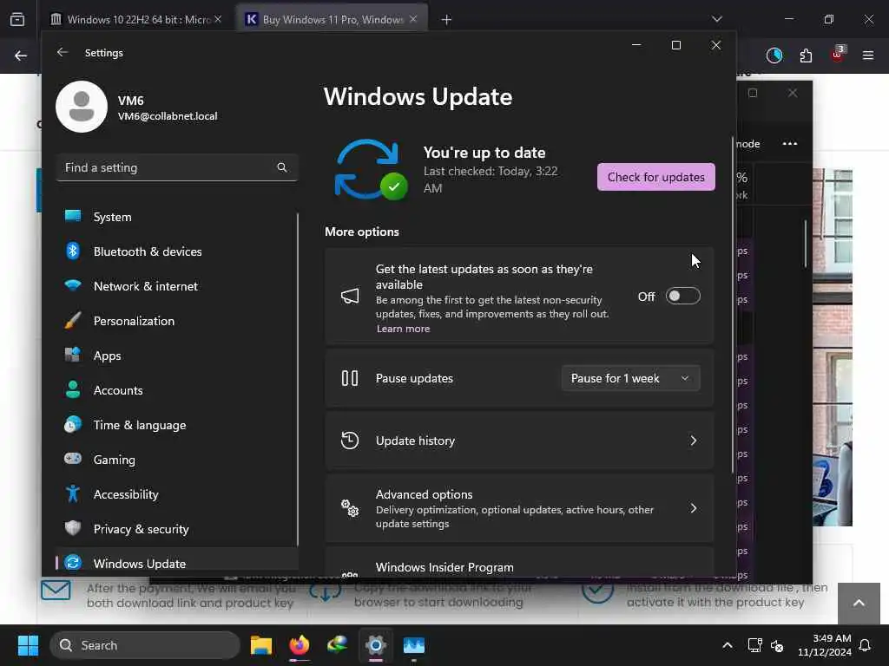The image size is (889, 666).
Task: Click the network display icon in tray
Action: pyautogui.click(x=754, y=645)
